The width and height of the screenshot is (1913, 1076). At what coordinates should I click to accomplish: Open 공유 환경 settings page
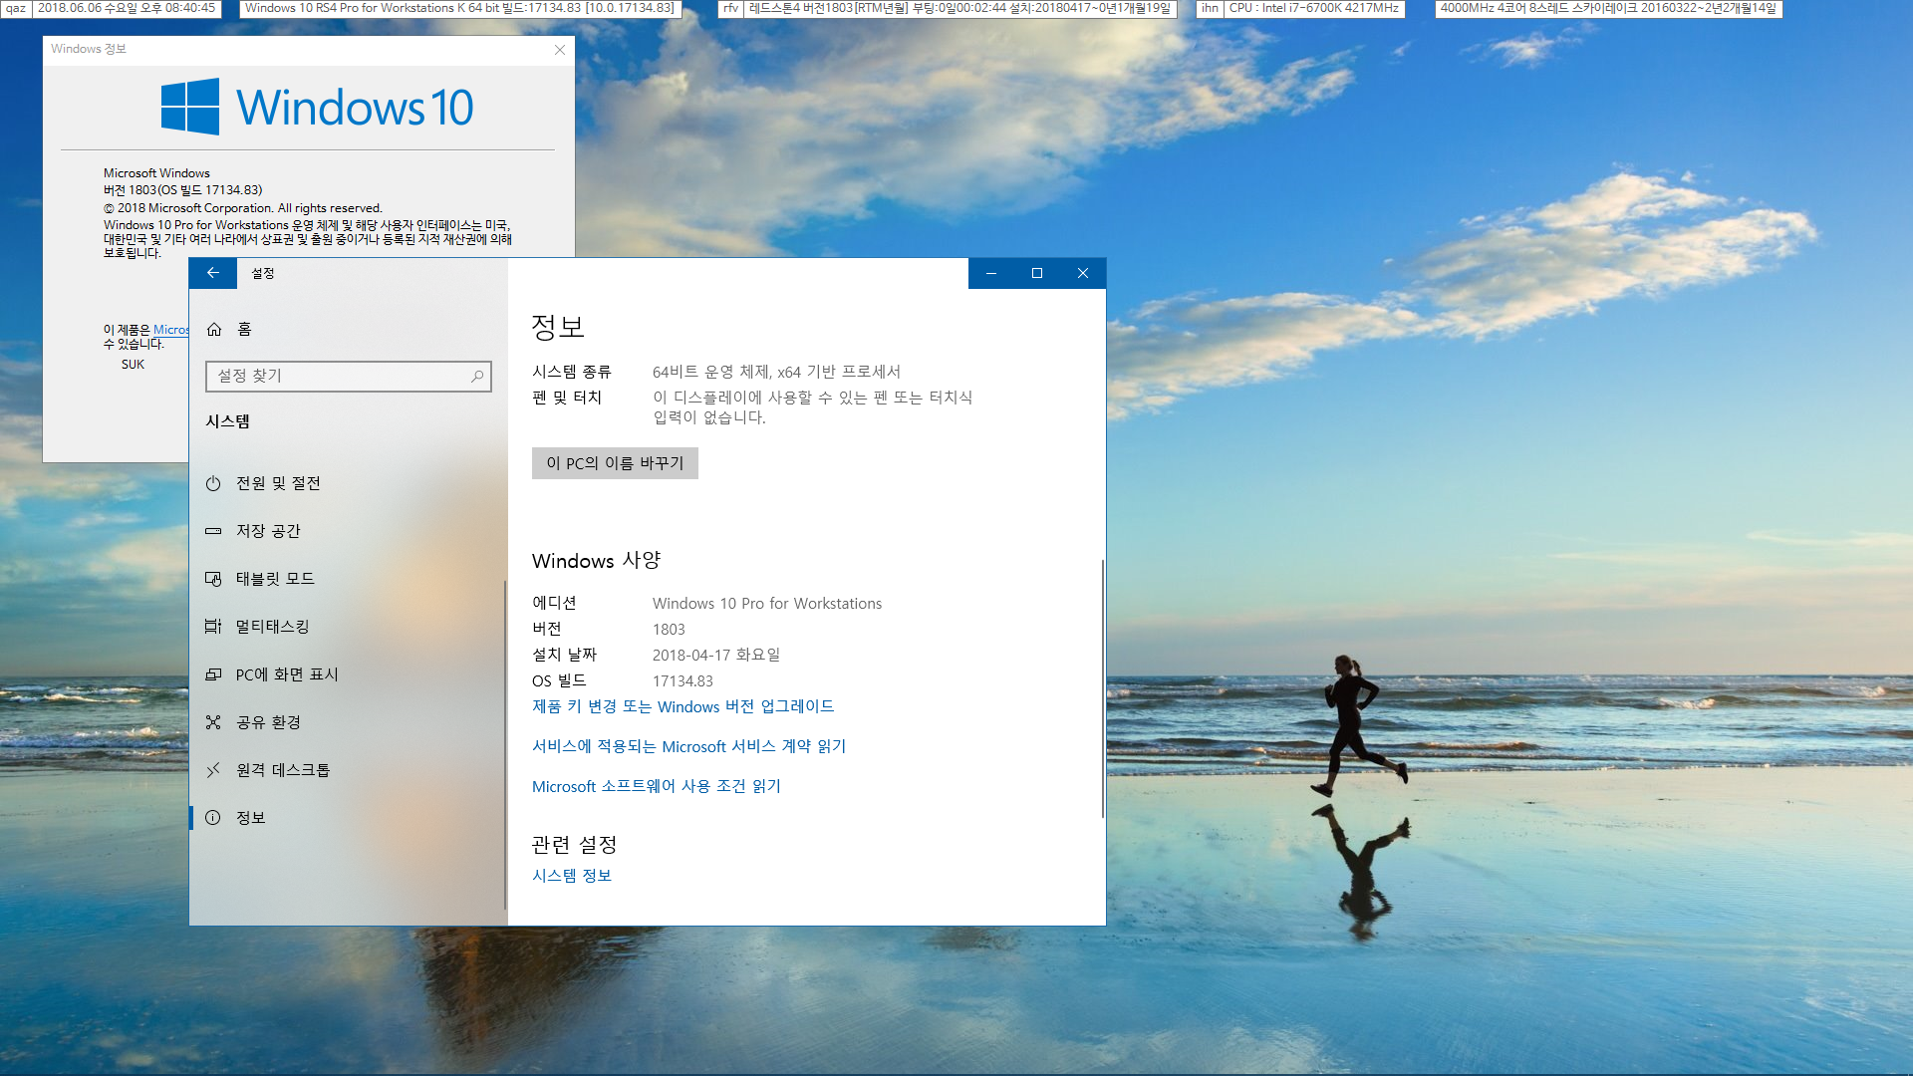tap(349, 722)
